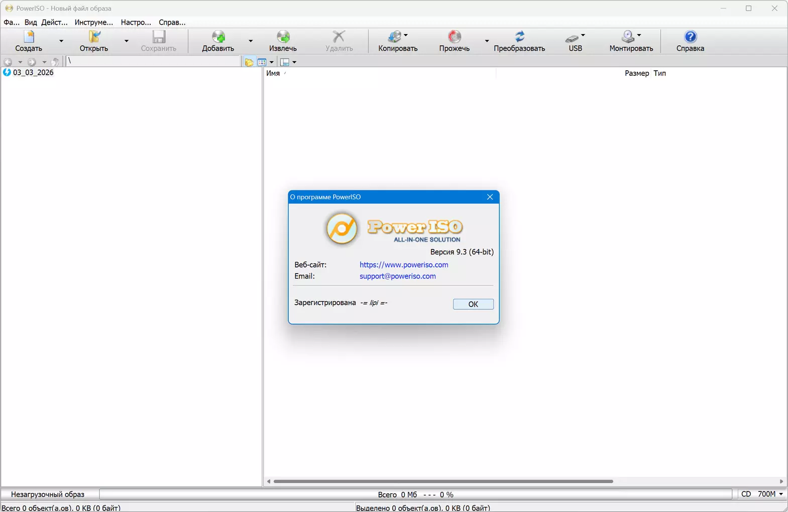Click the Зарегистрирована label in About dialog
This screenshot has height=512, width=788.
click(x=325, y=303)
